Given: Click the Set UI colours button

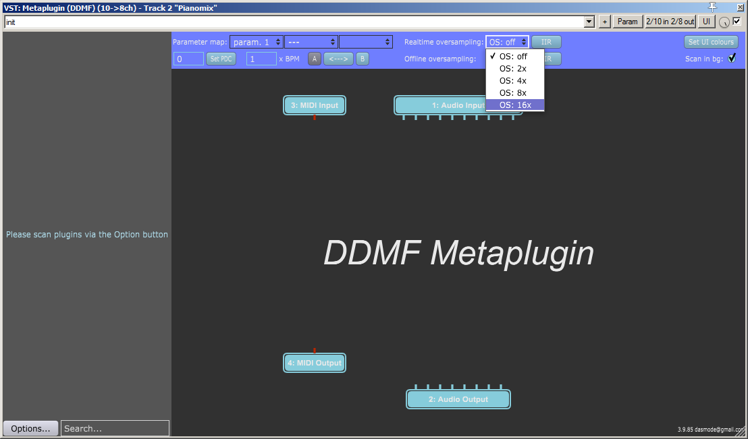Looking at the screenshot, I should point(711,42).
